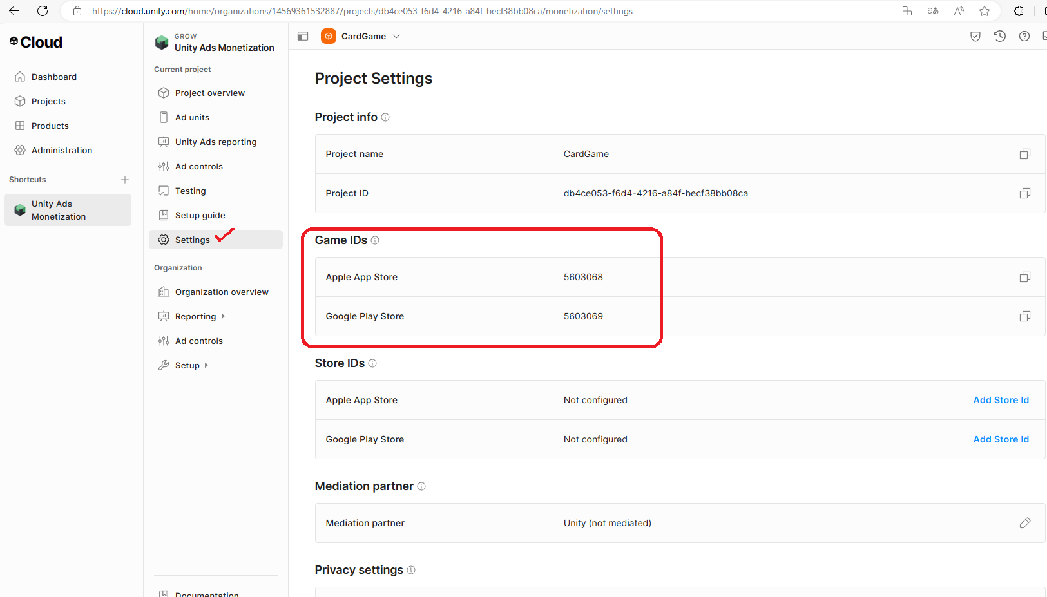
Task: Click the Unity Cloud logo
Action: pyautogui.click(x=36, y=43)
